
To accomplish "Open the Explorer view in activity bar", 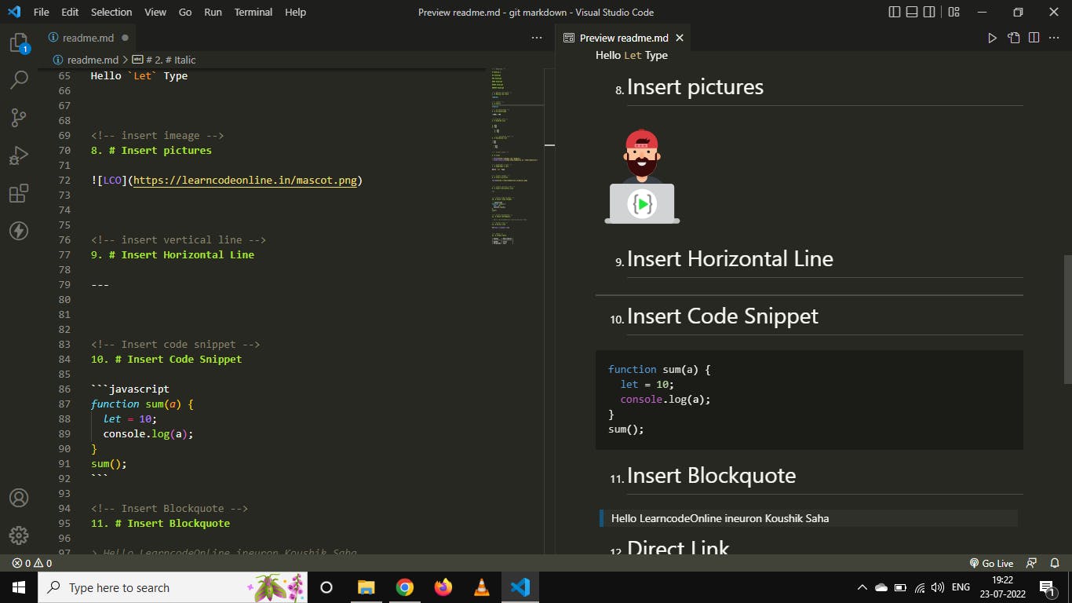I will pyautogui.click(x=19, y=42).
